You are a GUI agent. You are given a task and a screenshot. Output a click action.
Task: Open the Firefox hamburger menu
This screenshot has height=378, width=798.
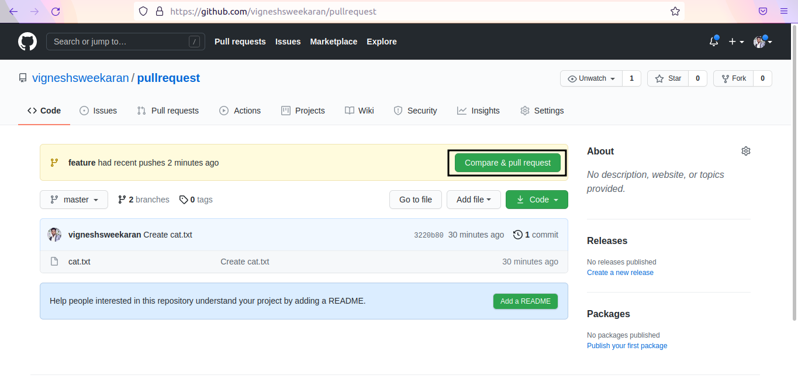[x=784, y=11]
